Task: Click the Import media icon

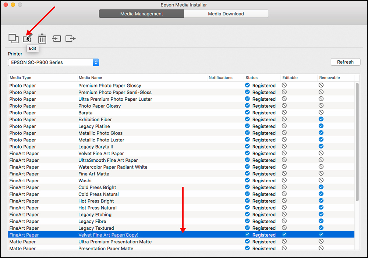Action: click(x=56, y=39)
